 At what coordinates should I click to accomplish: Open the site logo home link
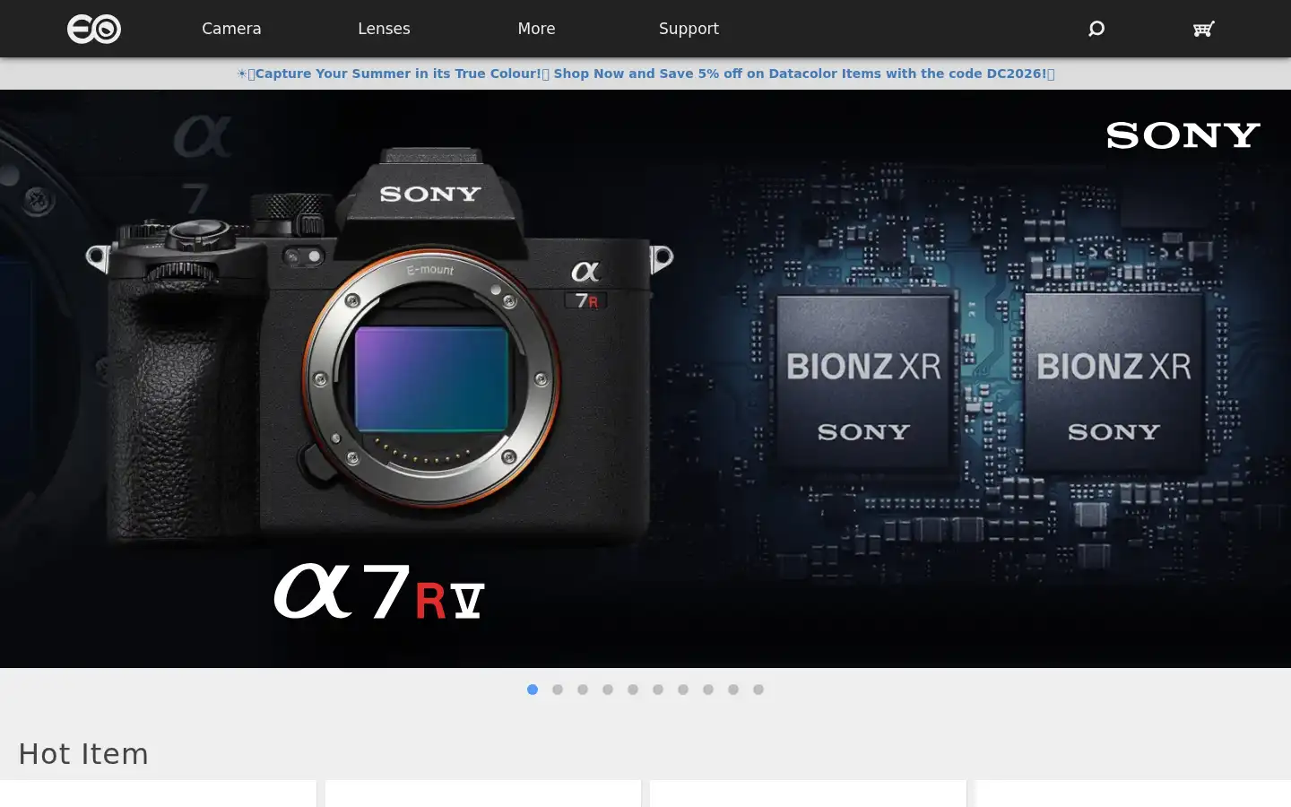[94, 29]
